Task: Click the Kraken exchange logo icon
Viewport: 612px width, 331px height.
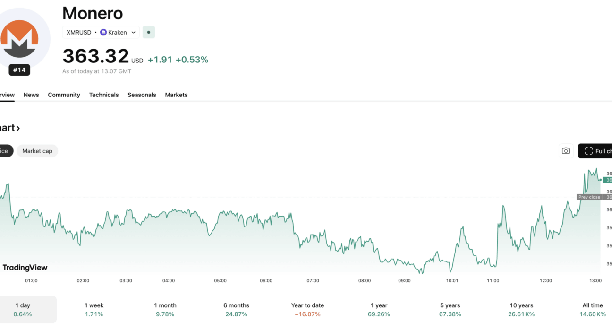Action: 103,32
